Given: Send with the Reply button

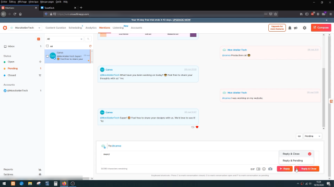Looking at the screenshot, I should [284, 169].
